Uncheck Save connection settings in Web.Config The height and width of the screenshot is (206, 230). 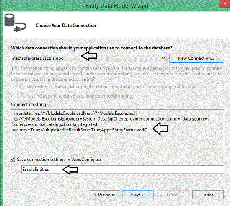13,159
